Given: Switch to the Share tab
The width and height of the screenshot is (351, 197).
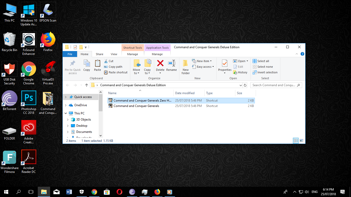Looking at the screenshot, I should click(x=99, y=54).
